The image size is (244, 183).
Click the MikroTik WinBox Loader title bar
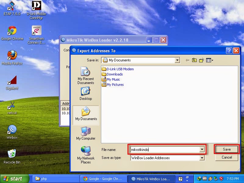pos(103,40)
